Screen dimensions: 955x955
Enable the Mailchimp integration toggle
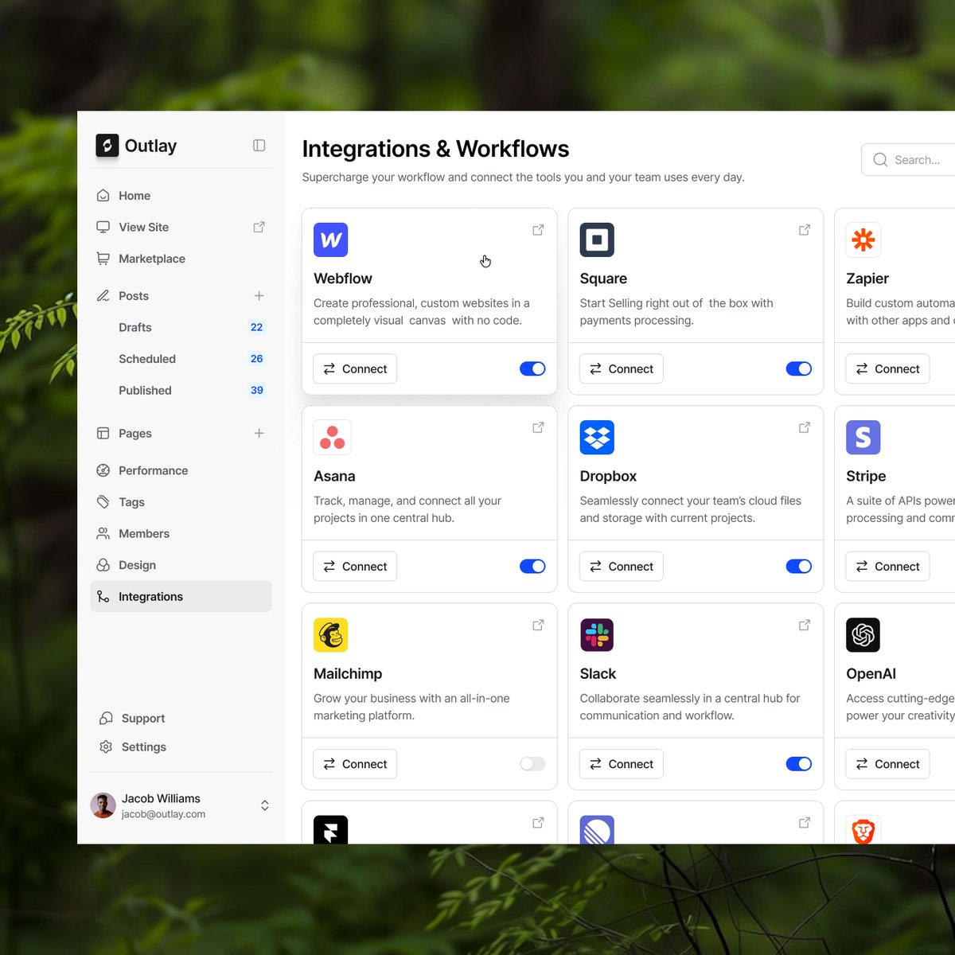click(x=532, y=764)
